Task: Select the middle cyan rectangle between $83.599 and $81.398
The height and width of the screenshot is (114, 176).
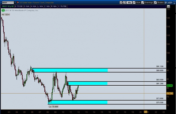Action: click(88, 83)
